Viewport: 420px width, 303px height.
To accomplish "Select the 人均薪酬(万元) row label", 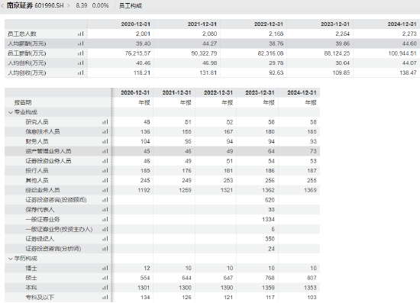I will click(27, 44).
